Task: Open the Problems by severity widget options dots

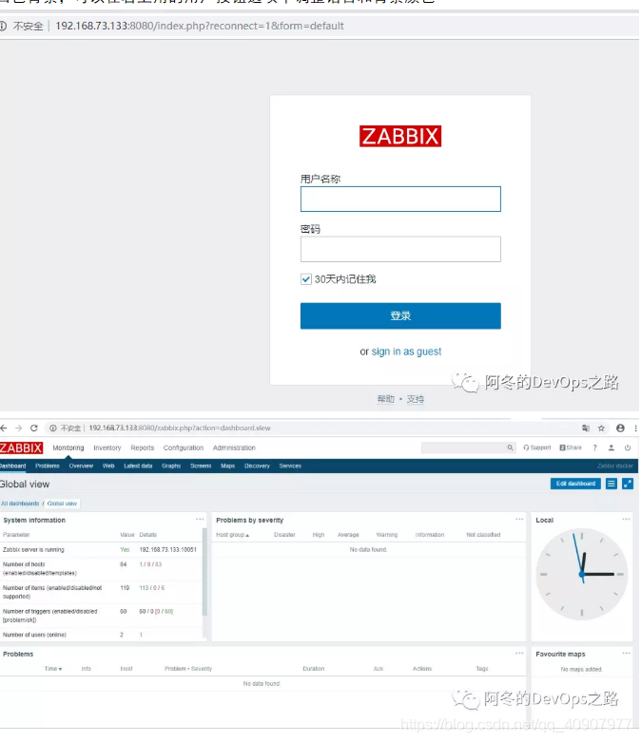Action: pos(519,520)
